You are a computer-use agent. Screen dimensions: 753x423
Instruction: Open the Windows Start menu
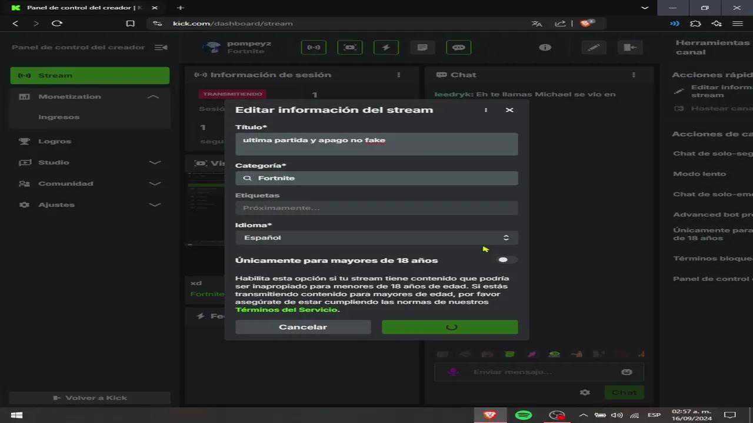pos(16,415)
